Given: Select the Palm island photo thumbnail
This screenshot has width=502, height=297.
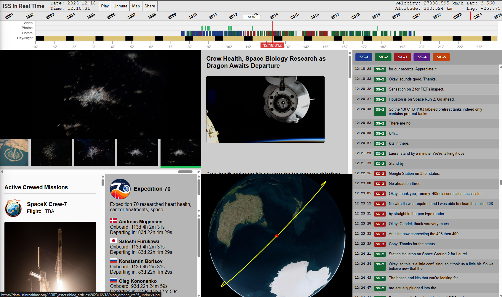Looking at the screenshot, I should 14,152.
